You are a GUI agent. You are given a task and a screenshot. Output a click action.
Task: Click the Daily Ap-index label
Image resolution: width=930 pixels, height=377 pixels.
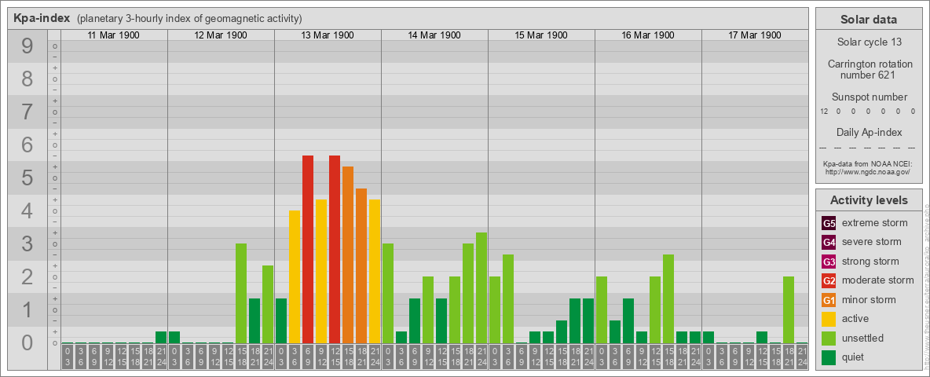coord(868,132)
